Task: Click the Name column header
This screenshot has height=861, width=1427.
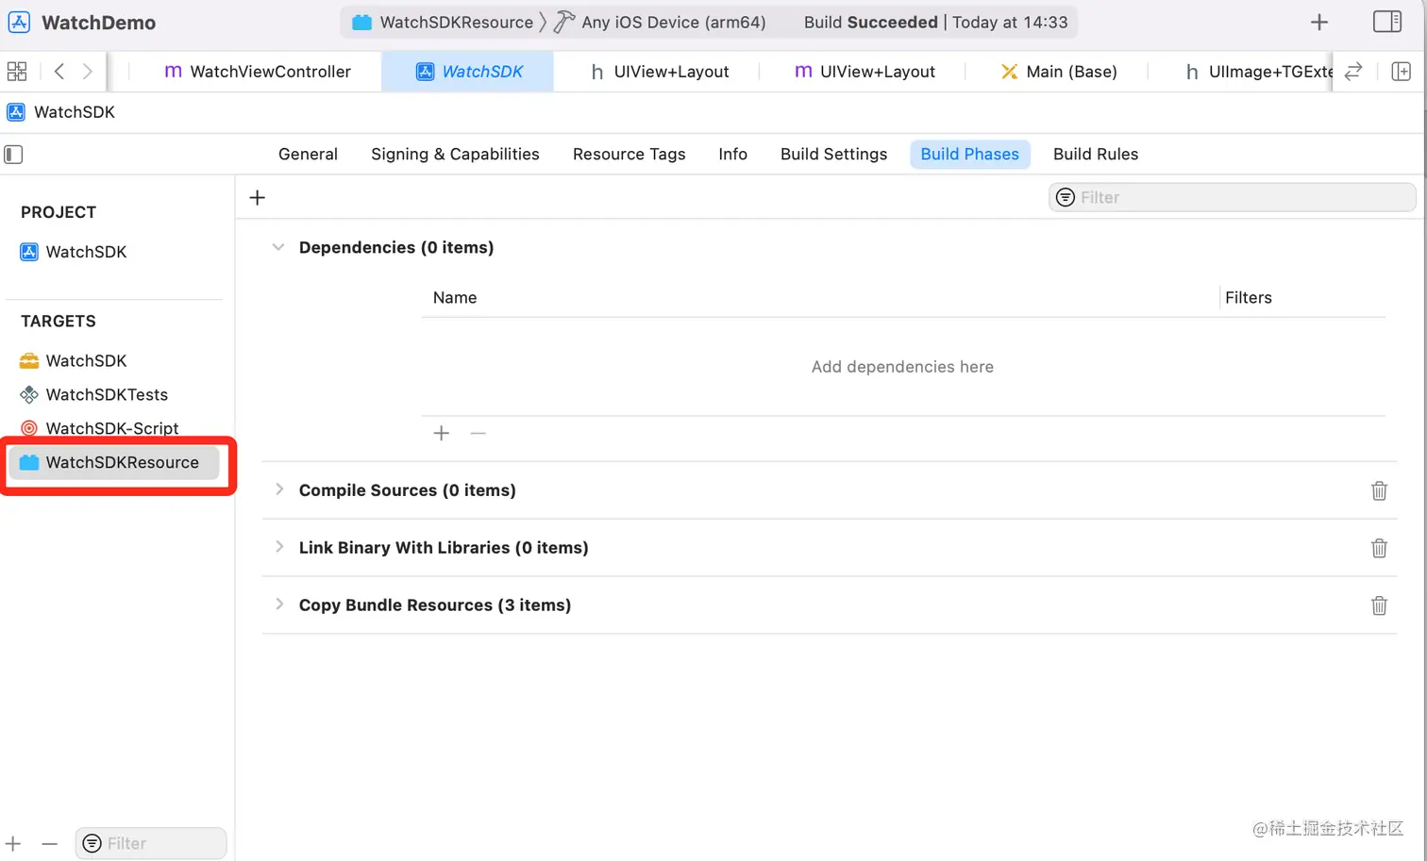Action: (x=455, y=298)
